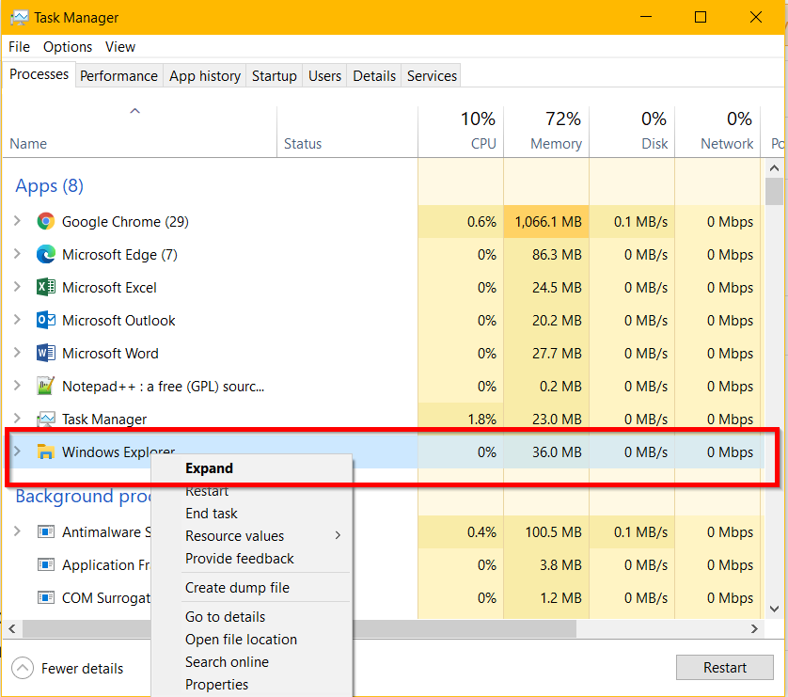This screenshot has height=697, width=788.
Task: Select the Processes tab
Action: (39, 74)
